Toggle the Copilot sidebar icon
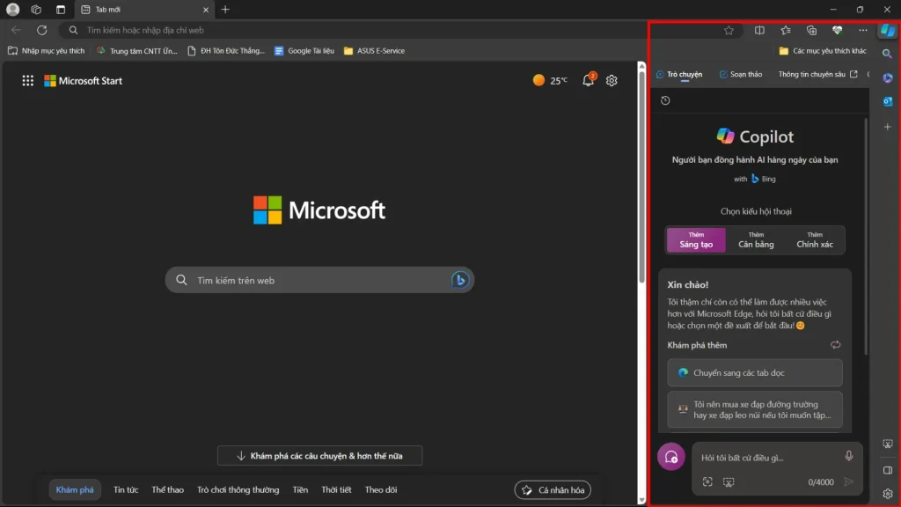This screenshot has height=507, width=901. click(x=888, y=30)
